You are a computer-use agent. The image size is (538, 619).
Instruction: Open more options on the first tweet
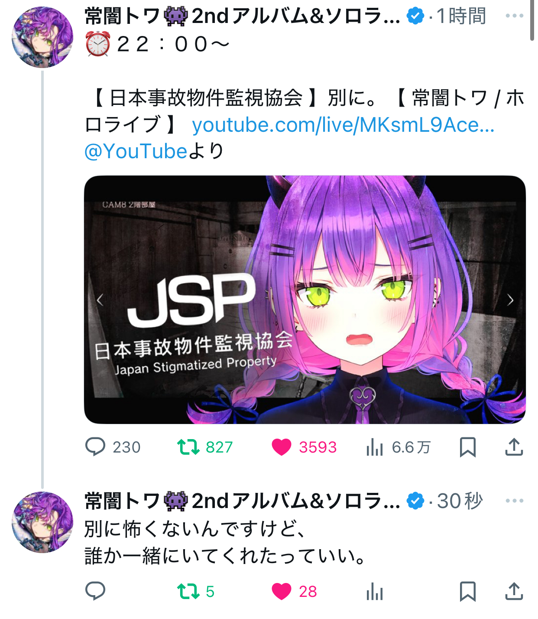pyautogui.click(x=514, y=16)
